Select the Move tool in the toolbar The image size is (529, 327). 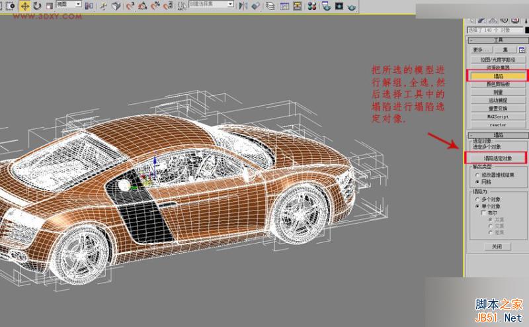(24, 5)
